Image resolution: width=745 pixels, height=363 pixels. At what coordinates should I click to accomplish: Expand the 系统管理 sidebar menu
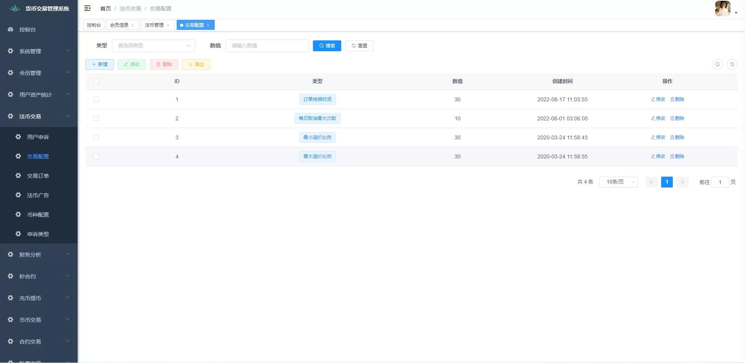point(39,51)
